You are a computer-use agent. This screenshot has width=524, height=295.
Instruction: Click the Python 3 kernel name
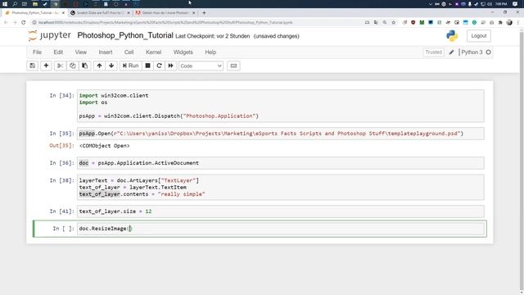[x=472, y=52]
